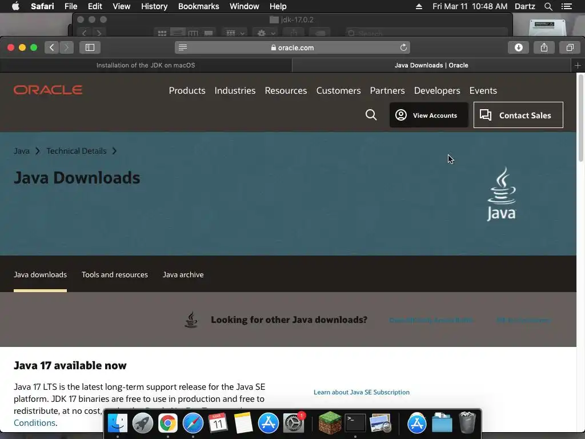Follow the Java breadcrumb link
The width and height of the screenshot is (585, 439).
coord(22,151)
